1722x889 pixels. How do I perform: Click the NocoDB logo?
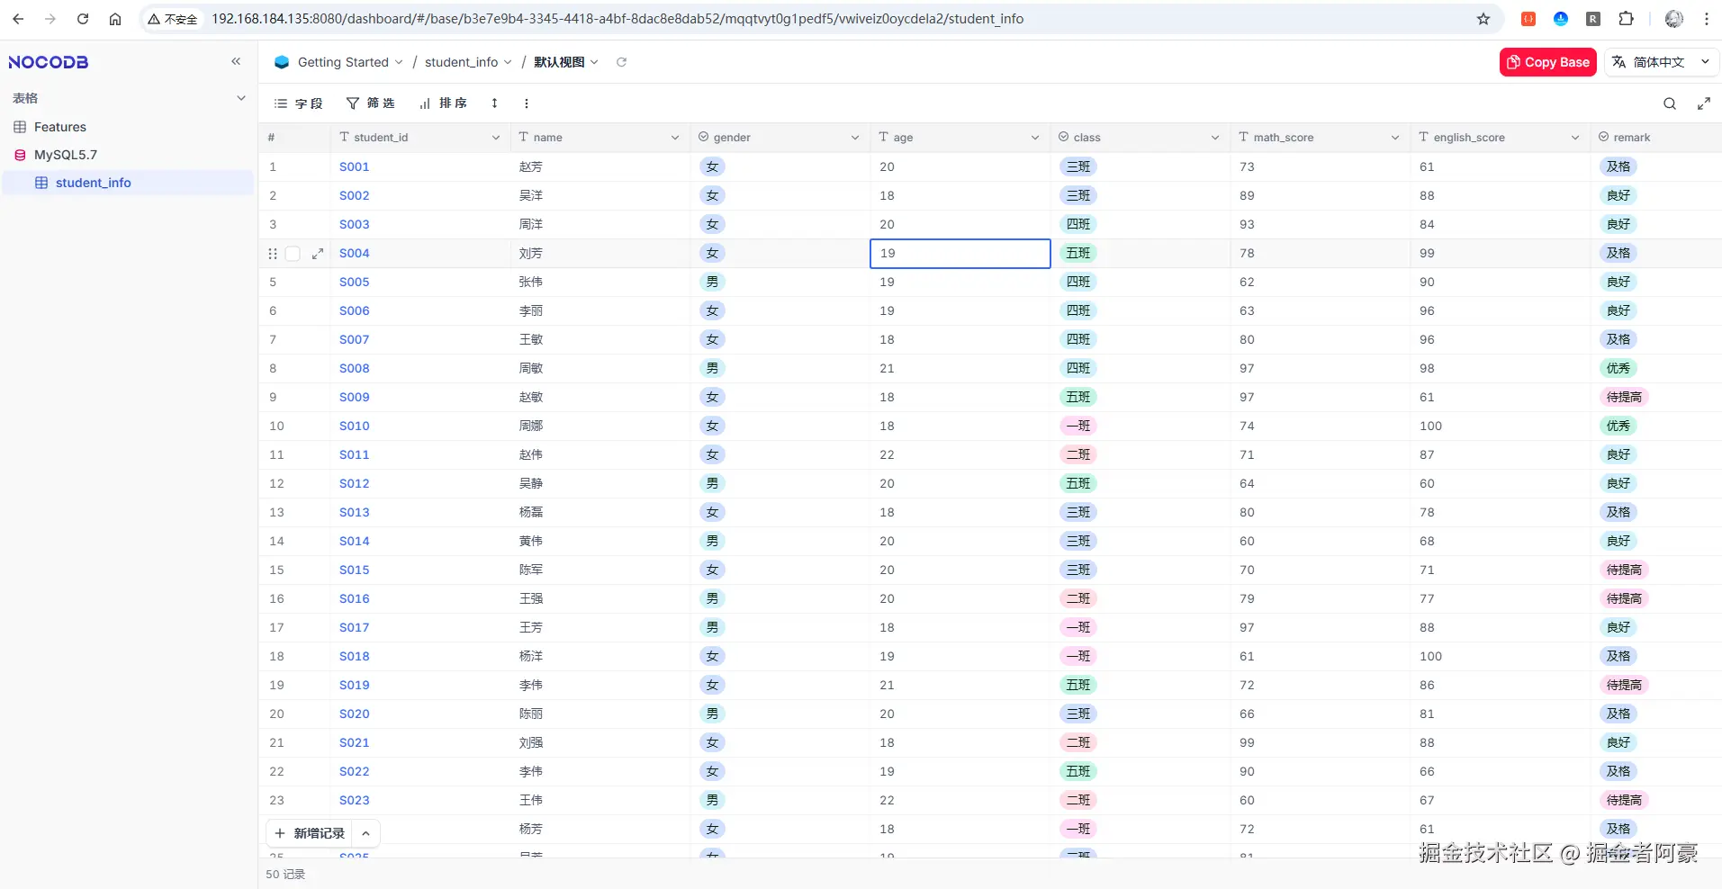point(49,62)
